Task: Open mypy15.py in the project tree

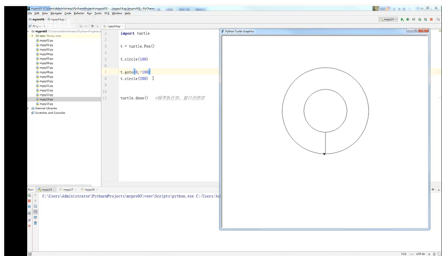Action: click(x=46, y=104)
